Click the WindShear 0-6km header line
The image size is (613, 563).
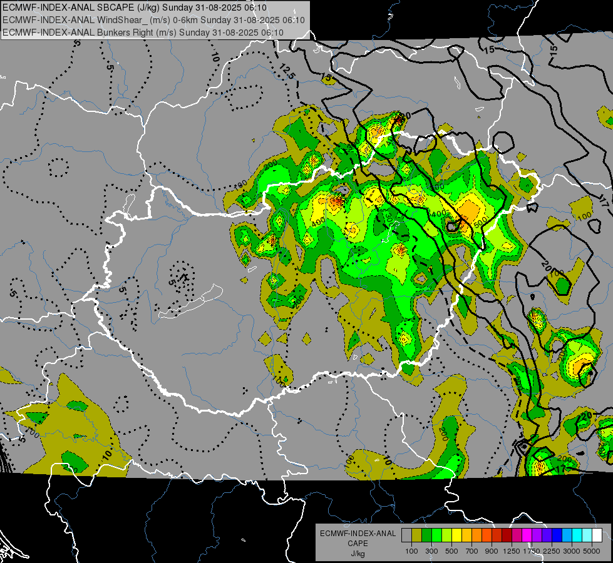pyautogui.click(x=153, y=20)
